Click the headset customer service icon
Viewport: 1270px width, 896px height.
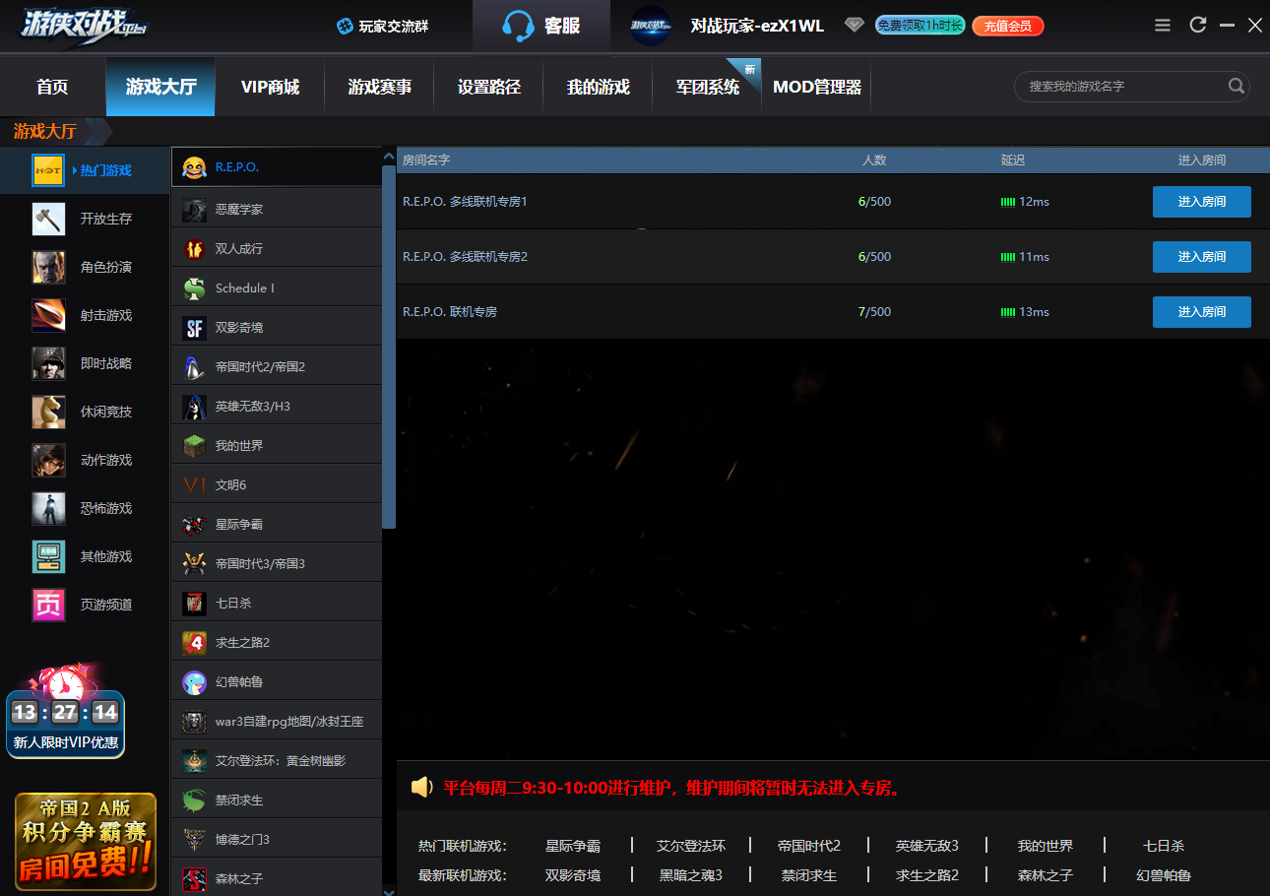518,26
